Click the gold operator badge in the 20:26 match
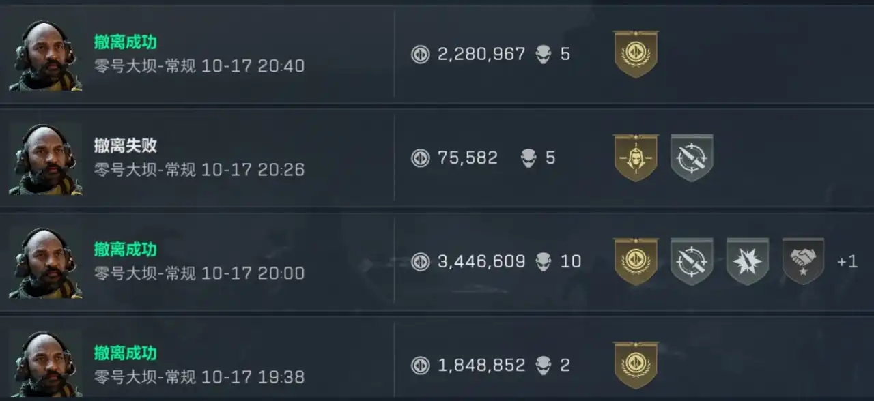Image resolution: width=874 pixels, height=401 pixels. [x=636, y=158]
